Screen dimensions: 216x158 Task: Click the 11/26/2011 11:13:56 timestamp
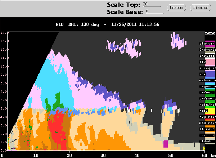click(x=135, y=24)
